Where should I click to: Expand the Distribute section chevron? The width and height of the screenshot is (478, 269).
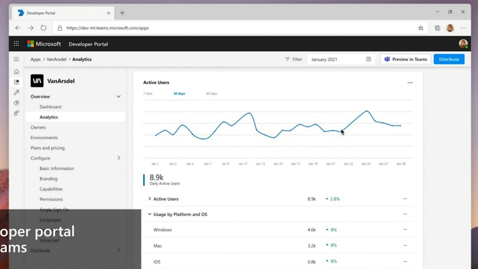118,250
